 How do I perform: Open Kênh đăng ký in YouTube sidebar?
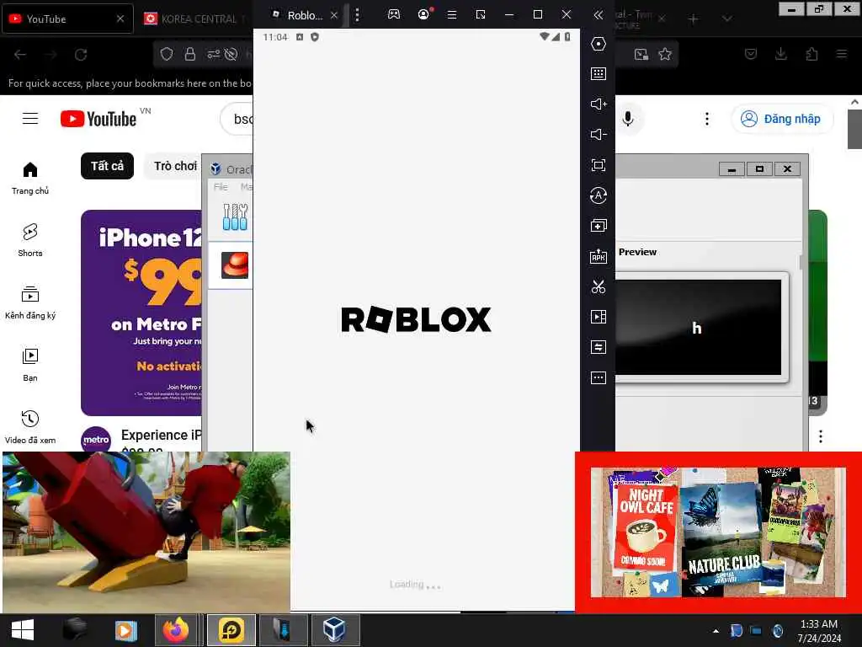pos(30,302)
